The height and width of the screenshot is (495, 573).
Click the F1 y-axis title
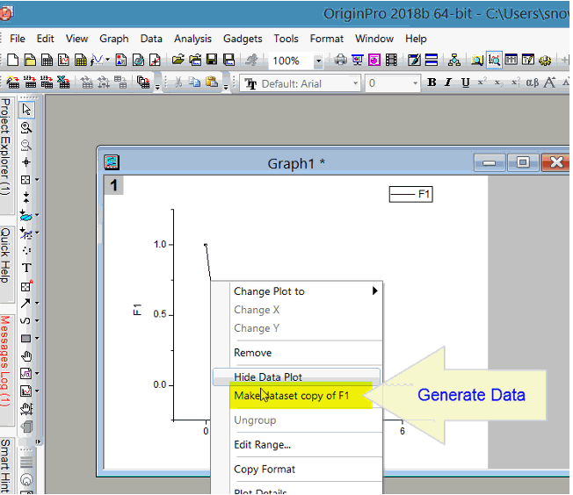pos(137,309)
